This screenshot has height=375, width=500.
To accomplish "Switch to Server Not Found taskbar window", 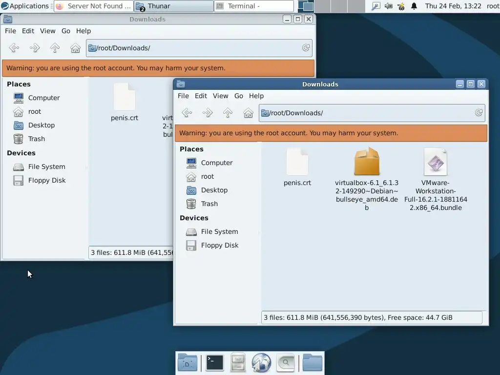I will tap(94, 6).
